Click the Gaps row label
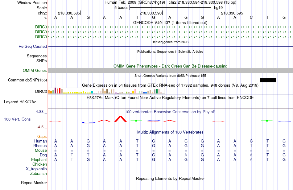 pos(42,137)
